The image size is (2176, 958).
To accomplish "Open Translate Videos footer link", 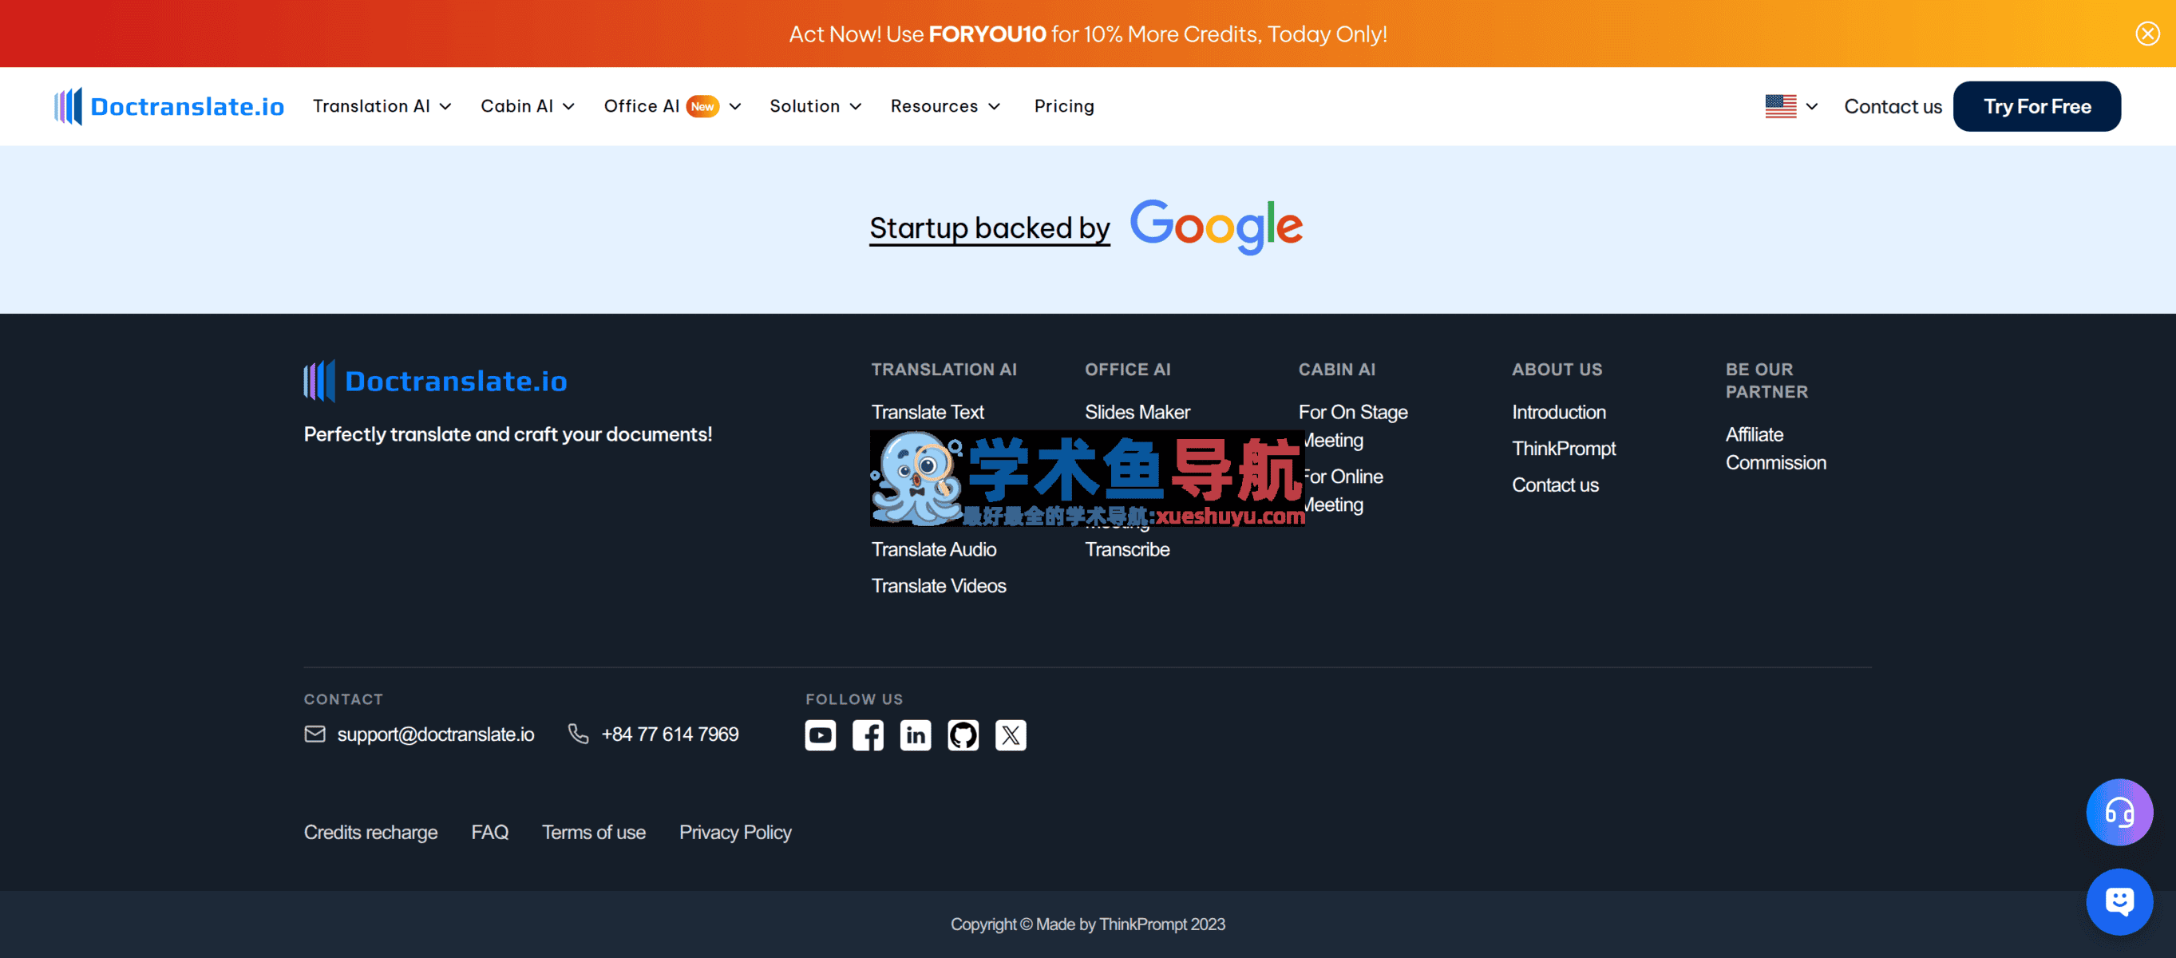I will click(x=939, y=585).
